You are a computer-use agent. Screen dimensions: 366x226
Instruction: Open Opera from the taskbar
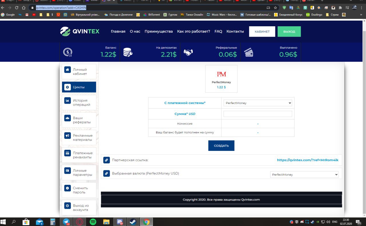click(x=79, y=222)
